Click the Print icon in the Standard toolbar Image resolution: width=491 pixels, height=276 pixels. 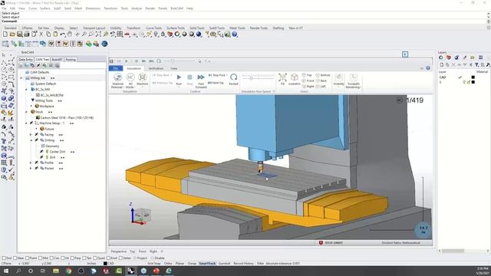[x=27, y=34]
